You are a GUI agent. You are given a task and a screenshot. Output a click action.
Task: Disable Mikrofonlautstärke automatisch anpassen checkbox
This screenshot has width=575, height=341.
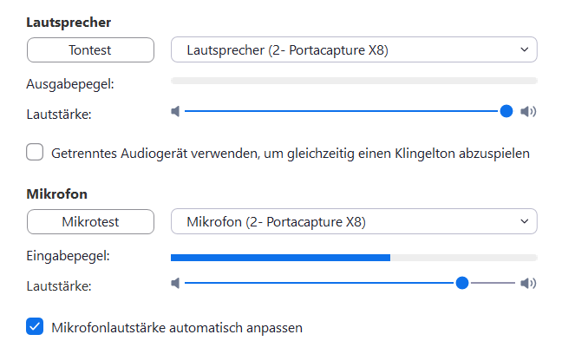click(35, 326)
